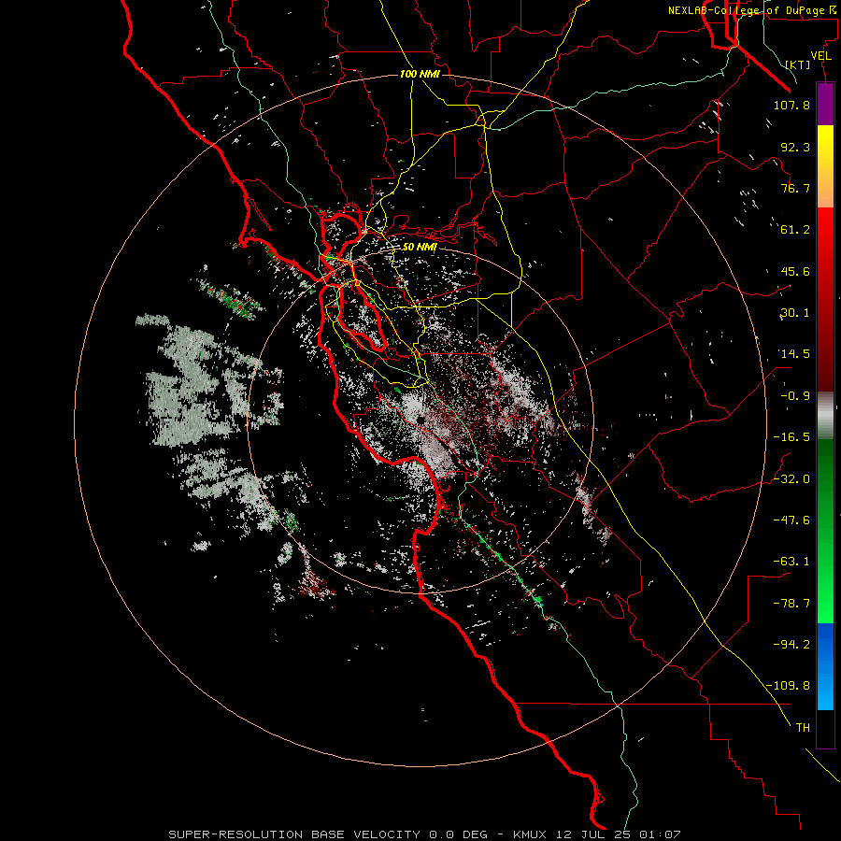
Task: Pick the gray near-zero segment of the color bar
Action: click(x=825, y=416)
